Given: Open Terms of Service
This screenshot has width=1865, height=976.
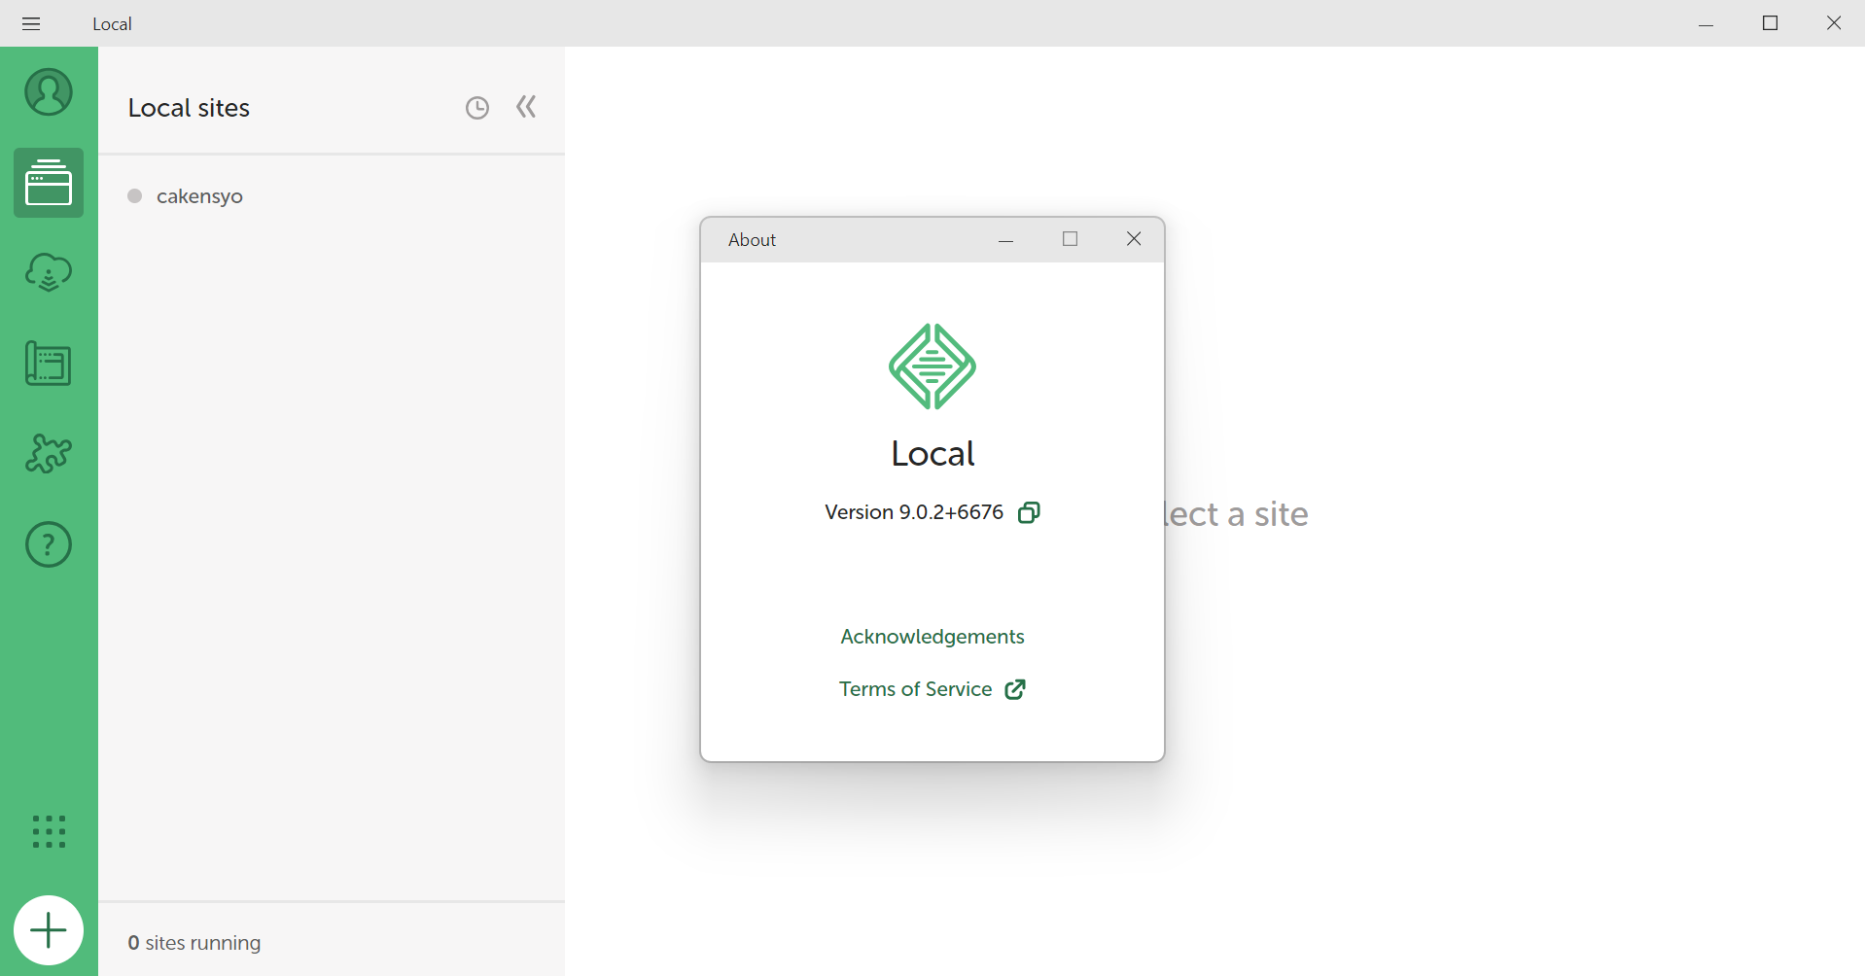Looking at the screenshot, I should 915,689.
